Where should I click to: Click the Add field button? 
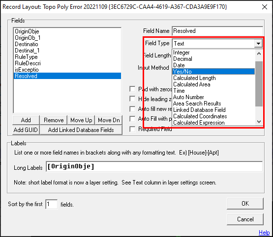tap(26, 120)
